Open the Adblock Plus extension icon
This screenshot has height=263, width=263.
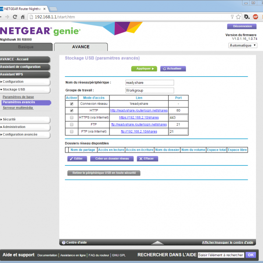point(255,17)
